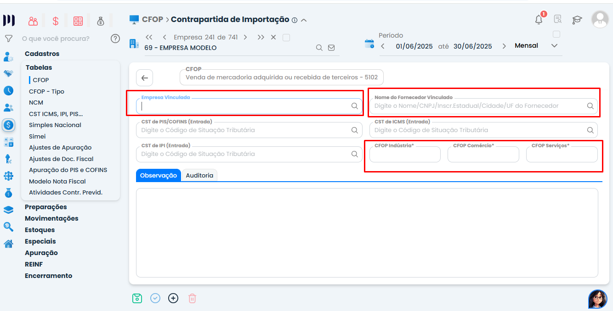Search icon in Empresa Vinculada field

(354, 106)
